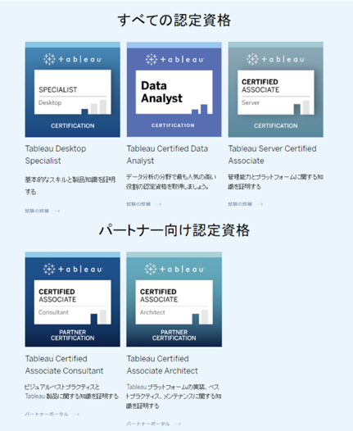Click the 基本的なスキルと製品知識を証明する description
This screenshot has width=353, height=431.
pyautogui.click(x=70, y=185)
